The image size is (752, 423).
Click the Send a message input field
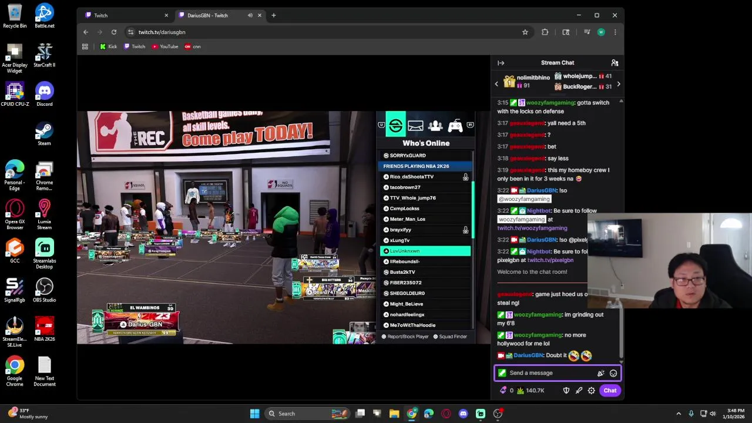coord(546,373)
